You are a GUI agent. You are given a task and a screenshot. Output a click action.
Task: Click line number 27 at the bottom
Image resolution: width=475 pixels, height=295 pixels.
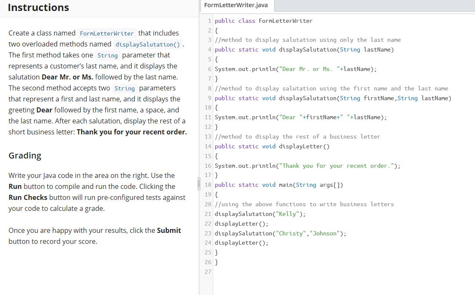coord(208,272)
